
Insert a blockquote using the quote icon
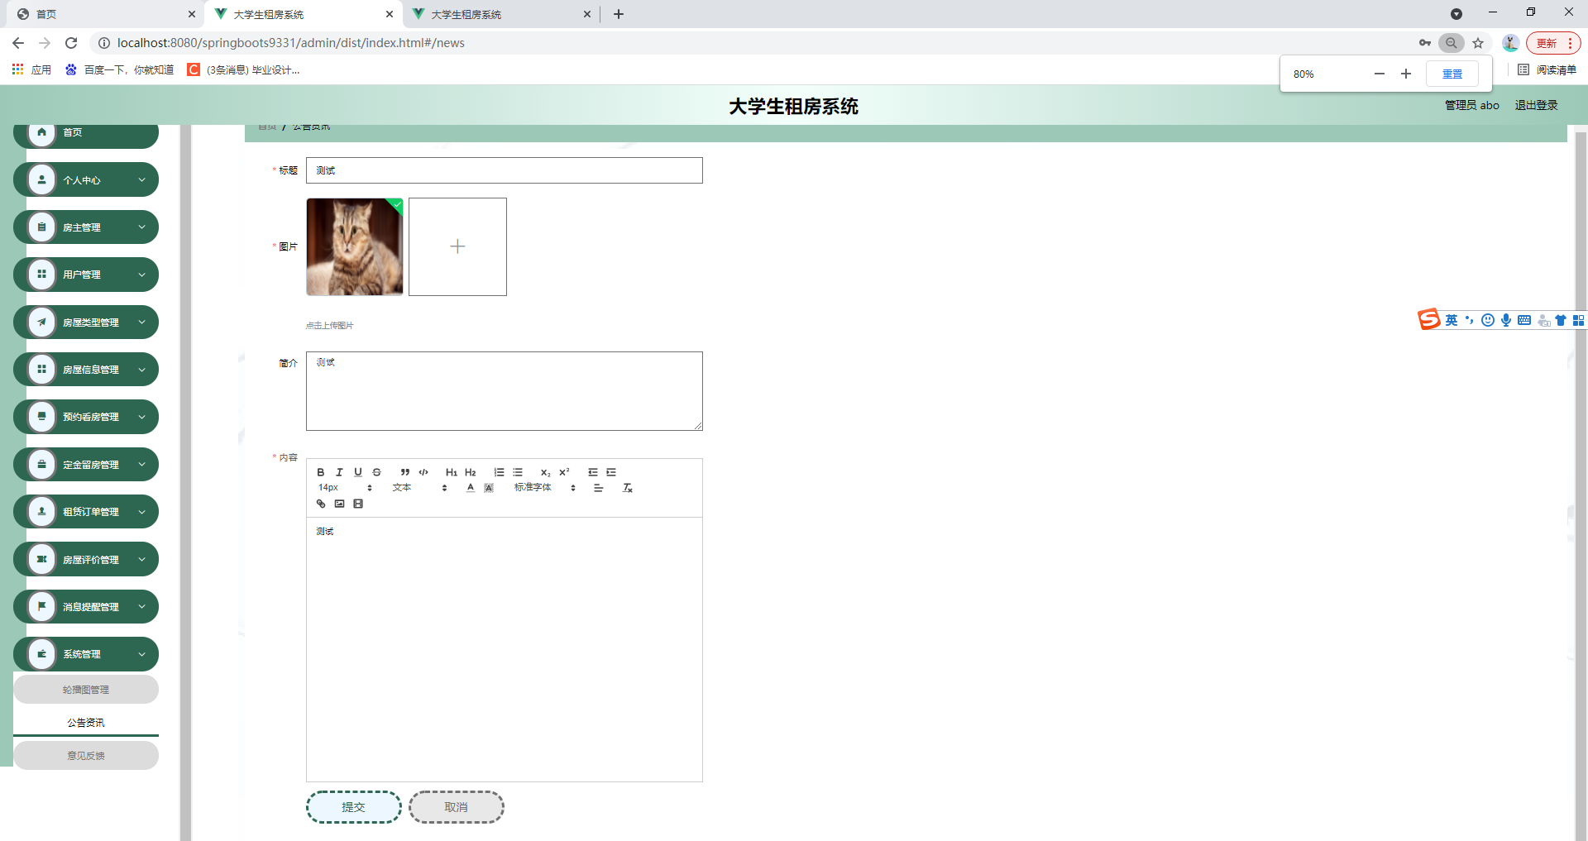click(x=404, y=472)
